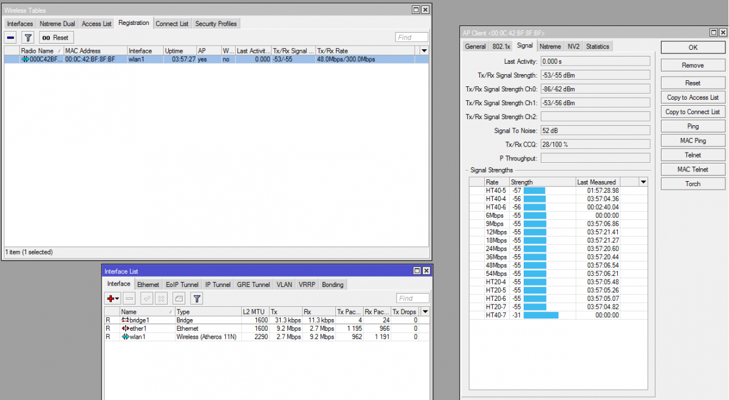
Task: Open the red plus add-interface dropdown
Action: [112, 298]
